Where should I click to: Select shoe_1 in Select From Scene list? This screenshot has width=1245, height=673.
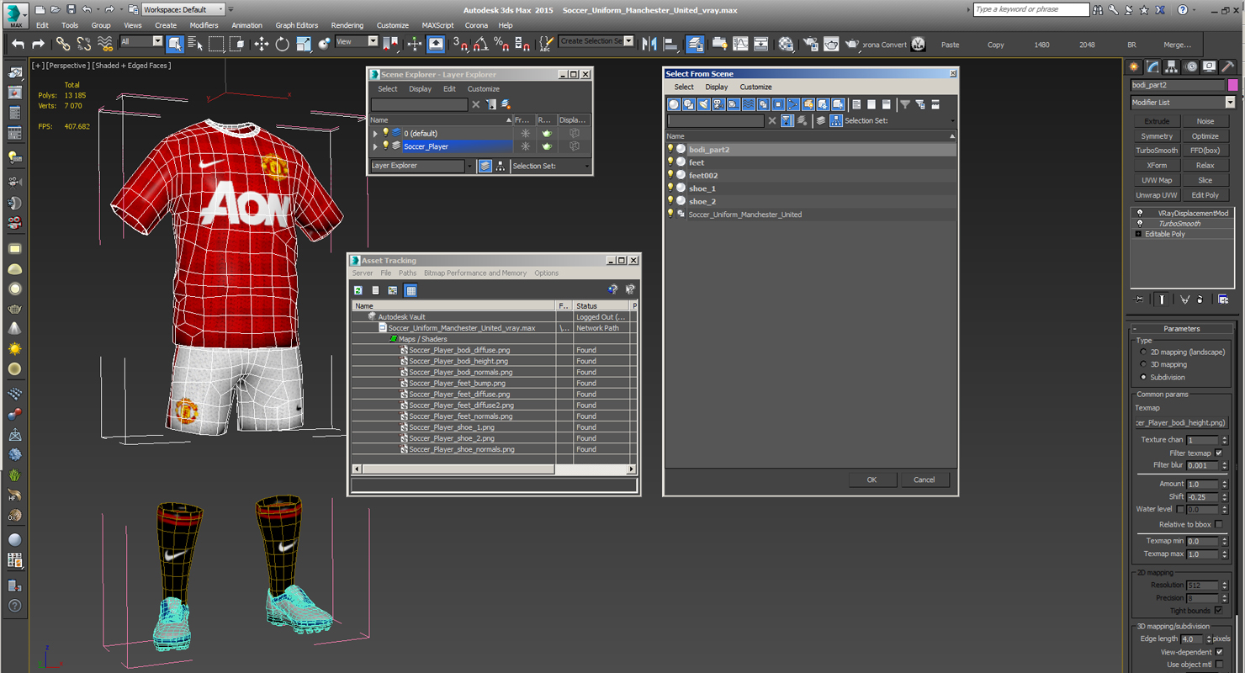pos(702,188)
